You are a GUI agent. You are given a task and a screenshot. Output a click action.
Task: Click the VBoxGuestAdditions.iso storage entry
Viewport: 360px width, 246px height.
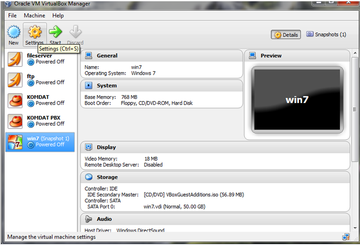(x=194, y=194)
